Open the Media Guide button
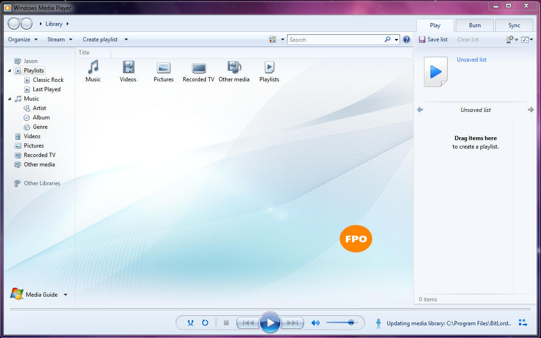This screenshot has width=541, height=338. click(x=34, y=294)
